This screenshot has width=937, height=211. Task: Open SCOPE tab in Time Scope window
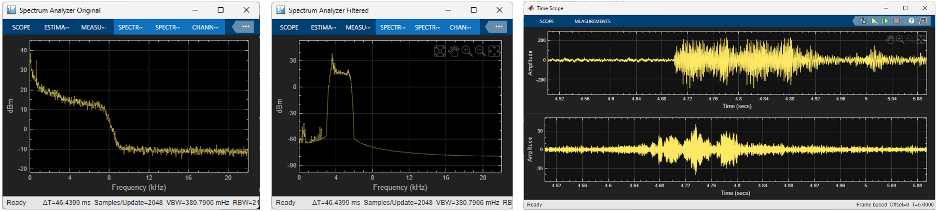[547, 22]
